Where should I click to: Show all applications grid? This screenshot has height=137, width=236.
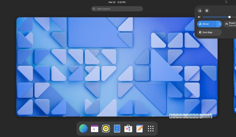click(151, 129)
